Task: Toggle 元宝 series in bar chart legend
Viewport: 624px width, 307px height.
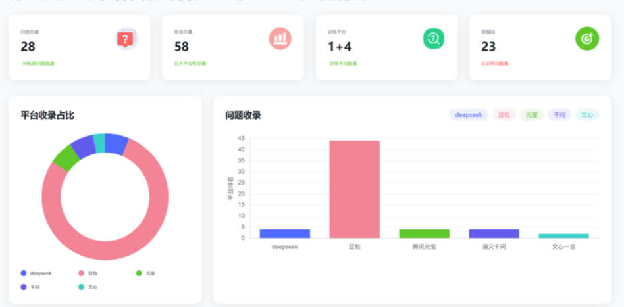Action: coord(531,115)
